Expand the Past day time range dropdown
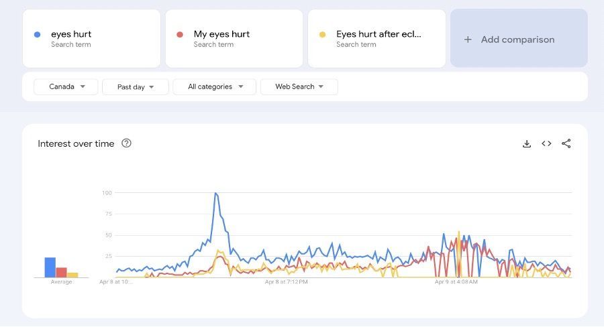This screenshot has width=604, height=327. click(135, 87)
